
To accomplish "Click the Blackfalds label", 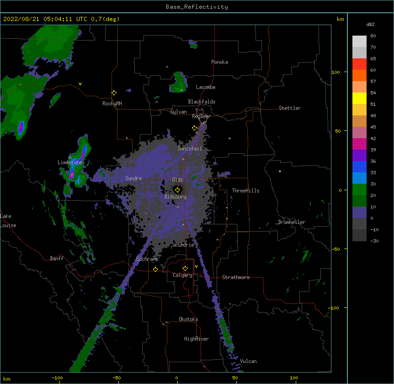I will click(x=202, y=102).
